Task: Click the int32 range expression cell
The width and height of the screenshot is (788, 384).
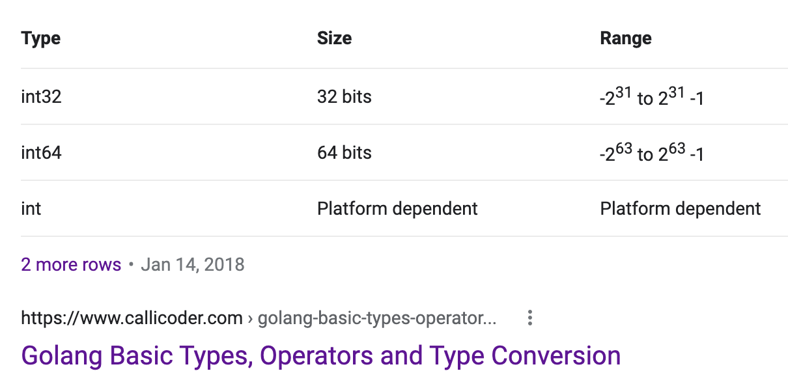Action: tap(651, 96)
